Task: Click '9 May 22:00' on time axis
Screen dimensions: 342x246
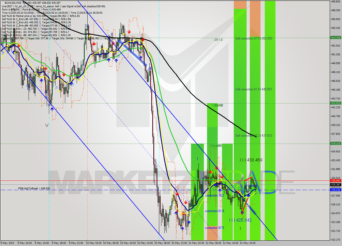Action: (x=76, y=243)
